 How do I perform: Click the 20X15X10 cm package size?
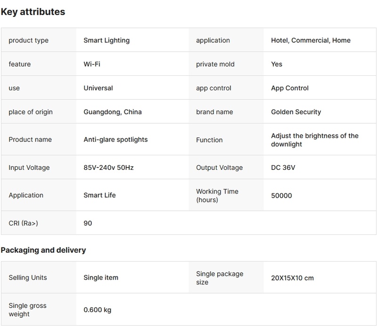tap(292, 278)
